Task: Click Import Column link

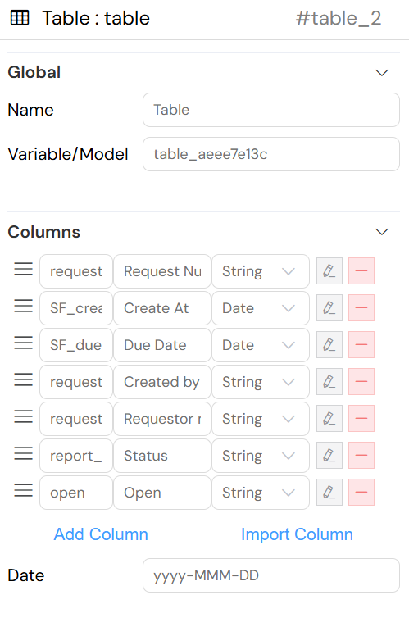Action: 297,534
